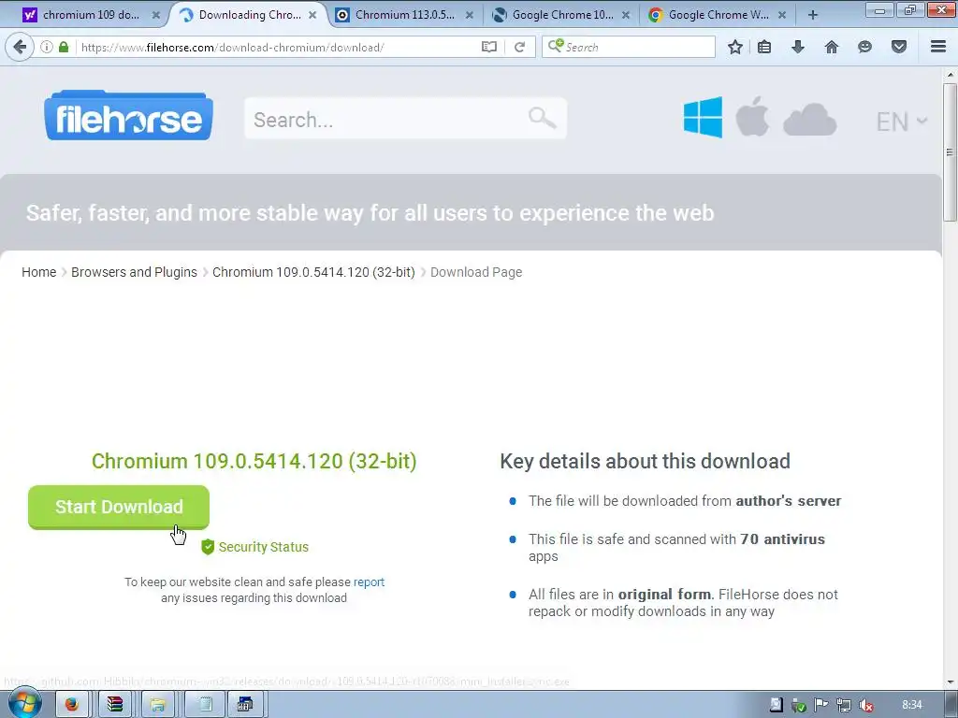This screenshot has height=718, width=958.
Task: Click the vertical scrollbar thumb
Action: [950, 151]
